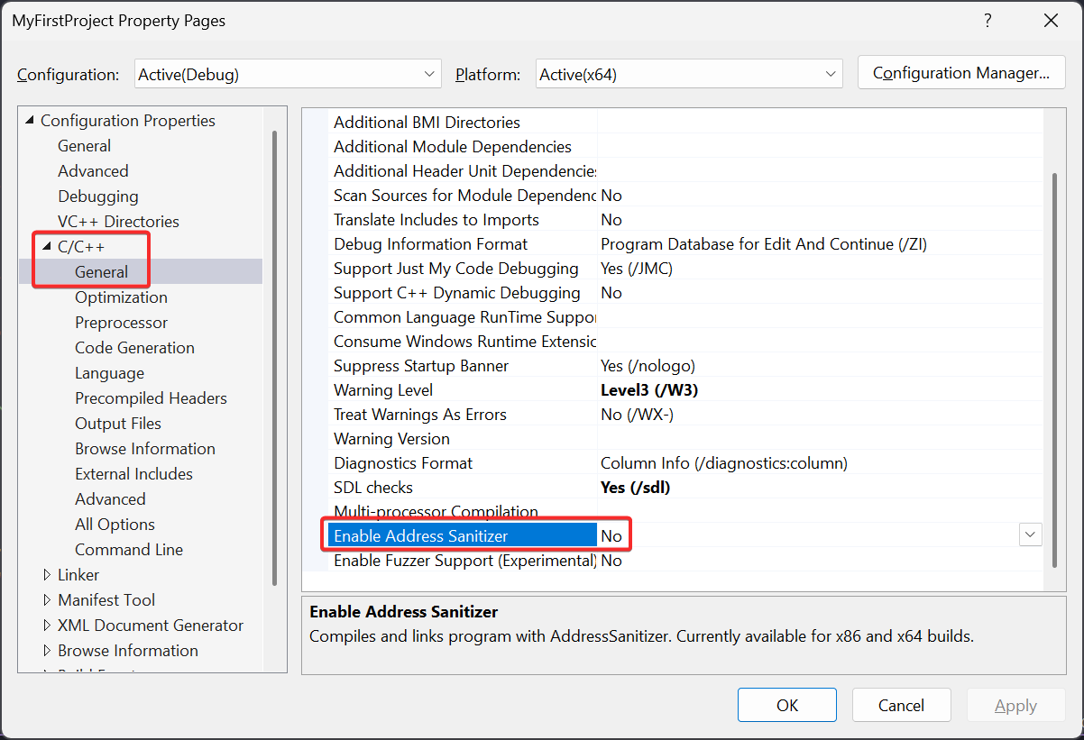This screenshot has width=1084, height=740.
Task: Expand the Linker tree node
Action: [x=47, y=575]
